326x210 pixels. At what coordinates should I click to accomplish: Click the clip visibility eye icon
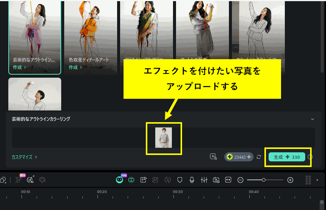point(216,180)
